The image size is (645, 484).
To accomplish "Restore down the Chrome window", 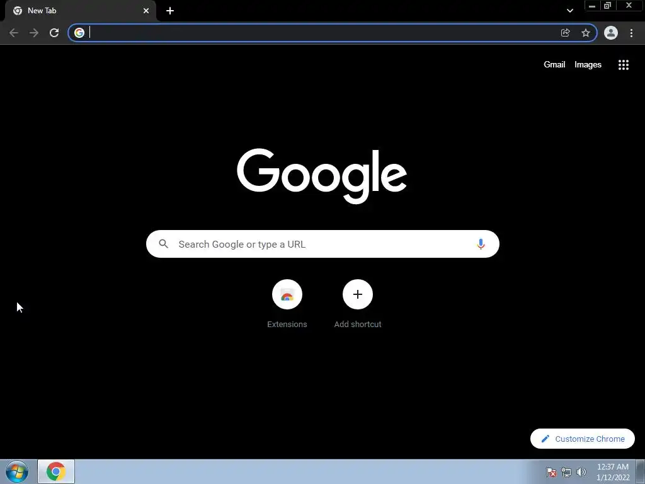I will 608,6.
